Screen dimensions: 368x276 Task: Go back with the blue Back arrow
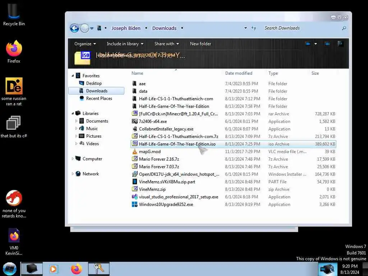tap(74, 28)
